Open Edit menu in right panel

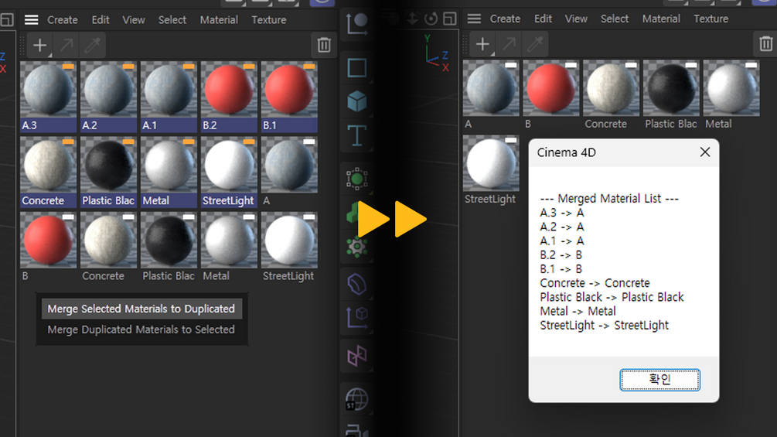[x=543, y=19]
